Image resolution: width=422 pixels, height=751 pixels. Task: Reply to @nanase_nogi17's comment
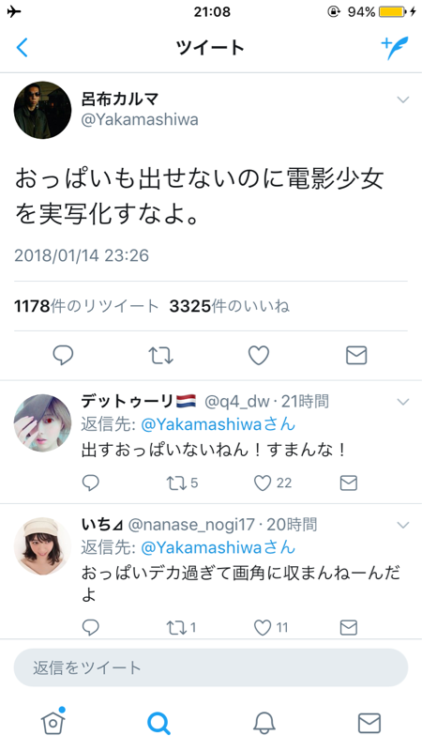tap(90, 627)
